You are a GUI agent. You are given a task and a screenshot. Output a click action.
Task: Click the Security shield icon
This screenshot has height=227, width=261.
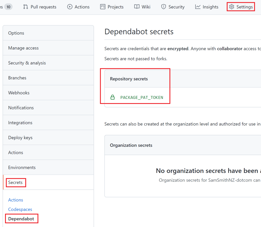(x=163, y=7)
